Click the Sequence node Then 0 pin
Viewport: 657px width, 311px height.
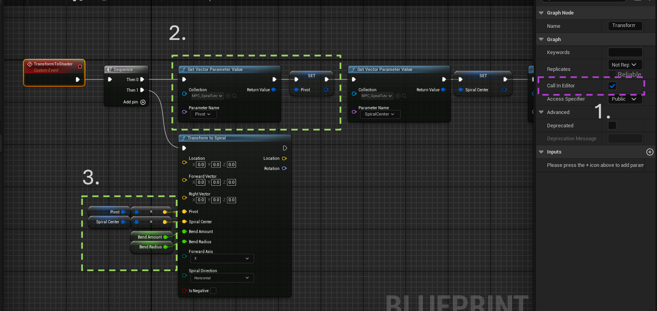coord(142,80)
